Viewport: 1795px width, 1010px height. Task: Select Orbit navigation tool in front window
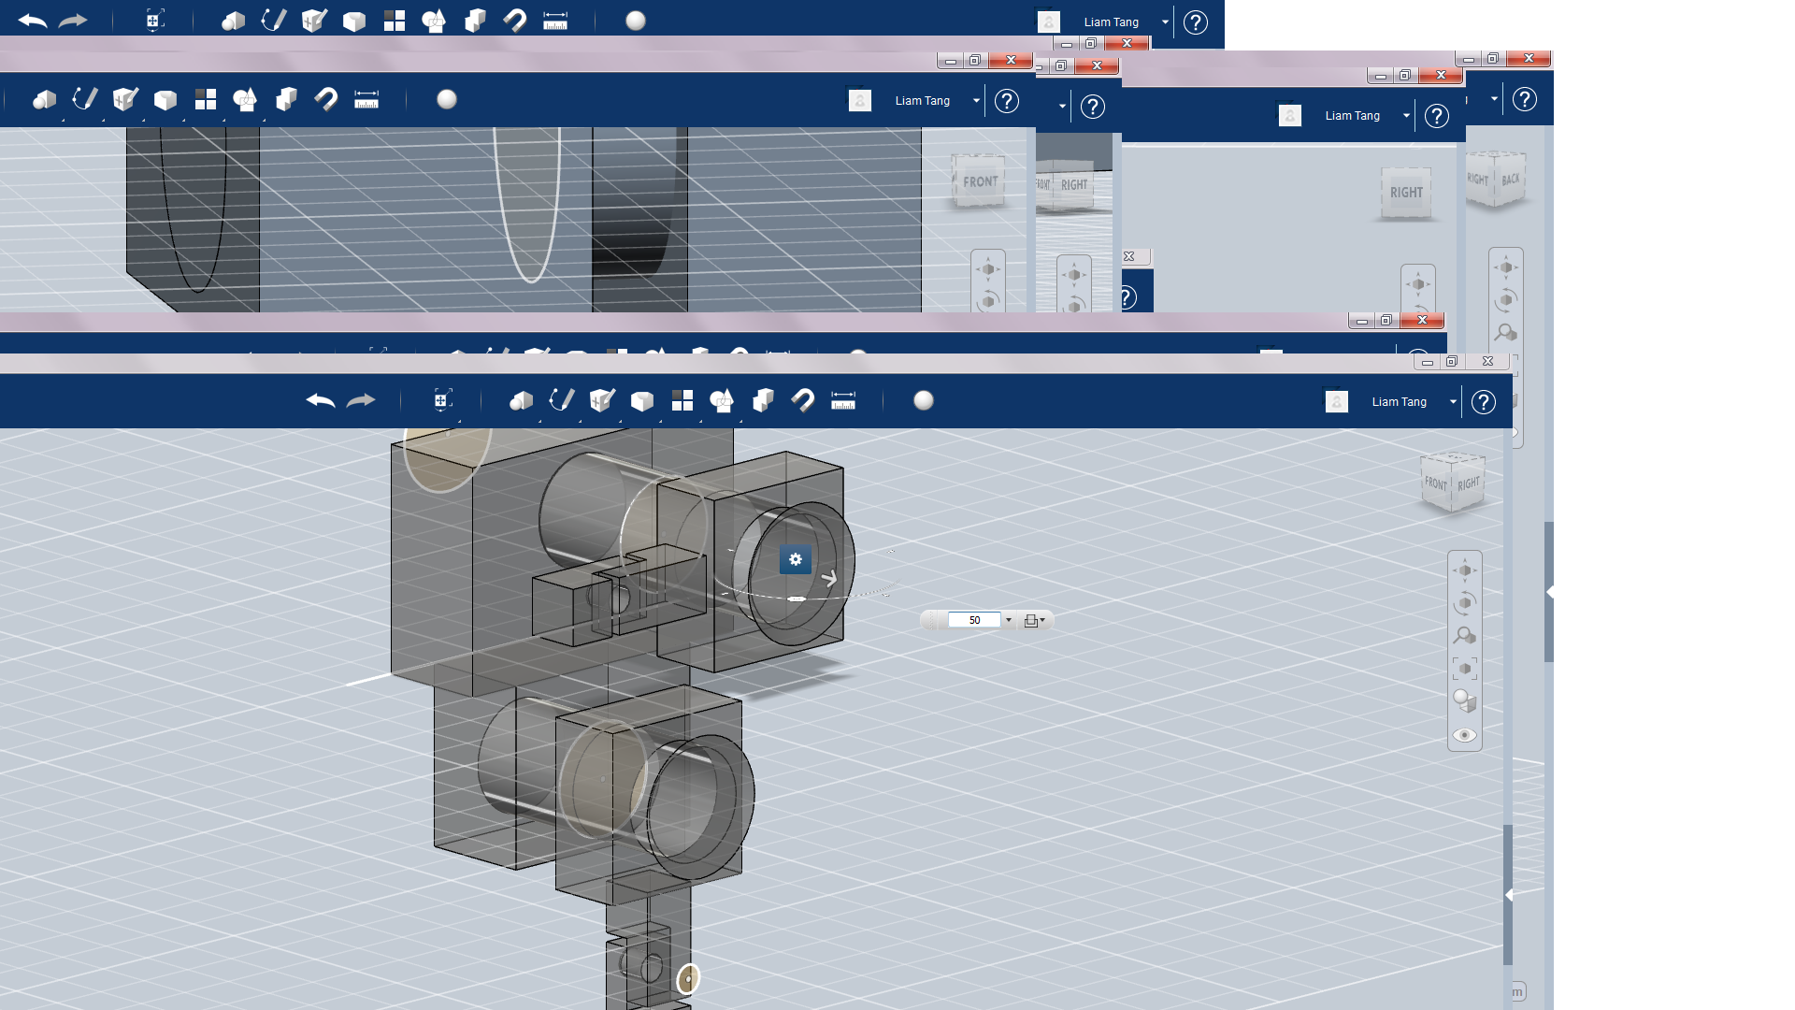pos(1465,603)
